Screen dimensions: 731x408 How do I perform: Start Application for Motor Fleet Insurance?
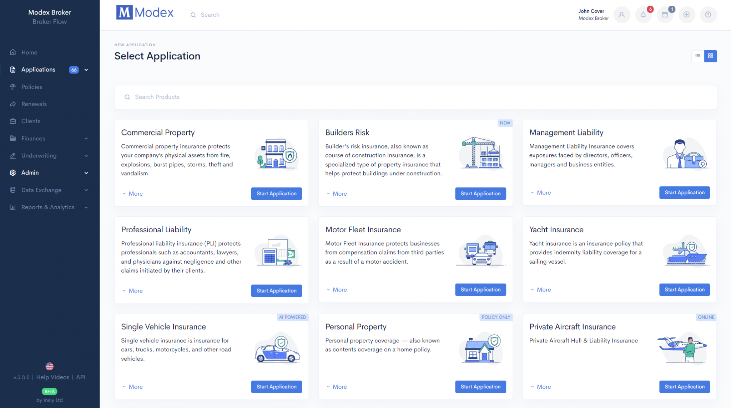[480, 290]
